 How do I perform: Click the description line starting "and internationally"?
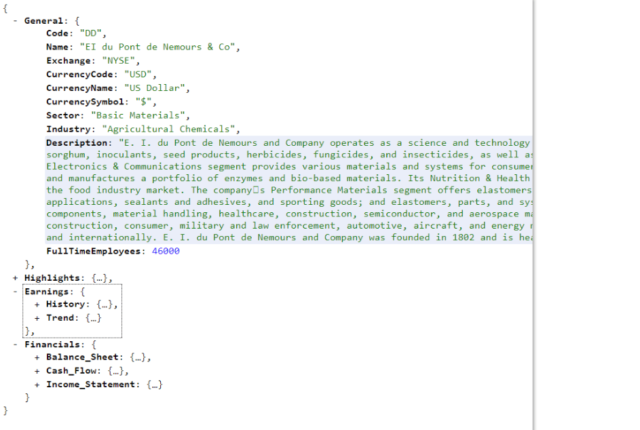[x=289, y=237]
